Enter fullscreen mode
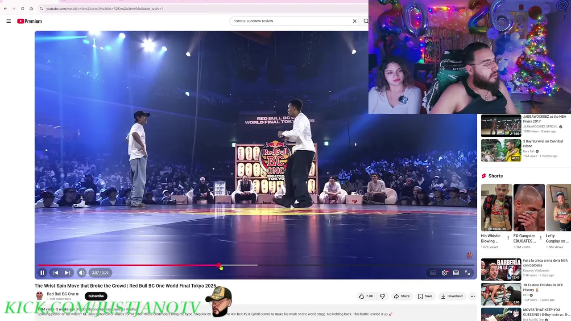Image resolution: width=571 pixels, height=321 pixels. 468,272
